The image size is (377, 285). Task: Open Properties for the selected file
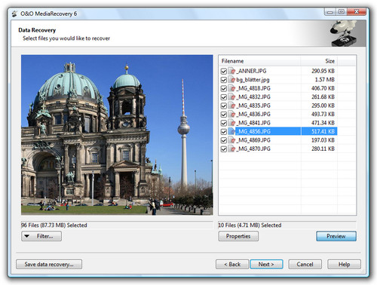point(238,236)
